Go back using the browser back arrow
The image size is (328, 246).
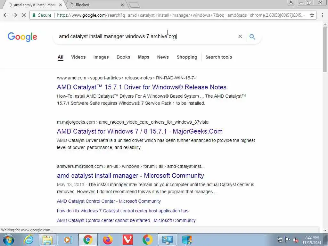[6, 15]
